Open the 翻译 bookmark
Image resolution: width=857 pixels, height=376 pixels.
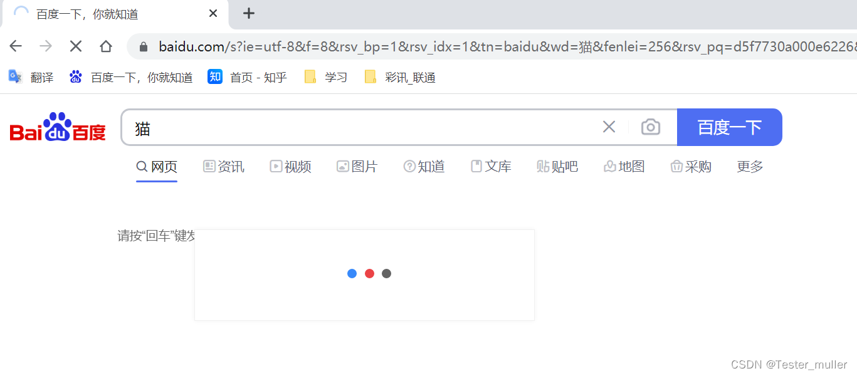coord(31,77)
